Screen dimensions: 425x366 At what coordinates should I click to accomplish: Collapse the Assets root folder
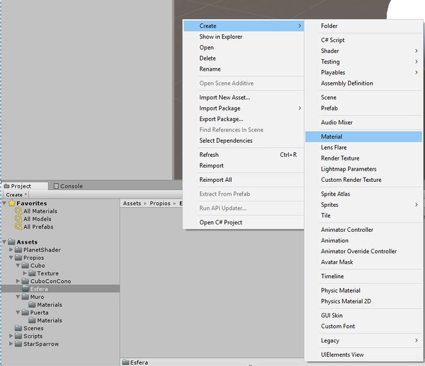click(x=4, y=242)
